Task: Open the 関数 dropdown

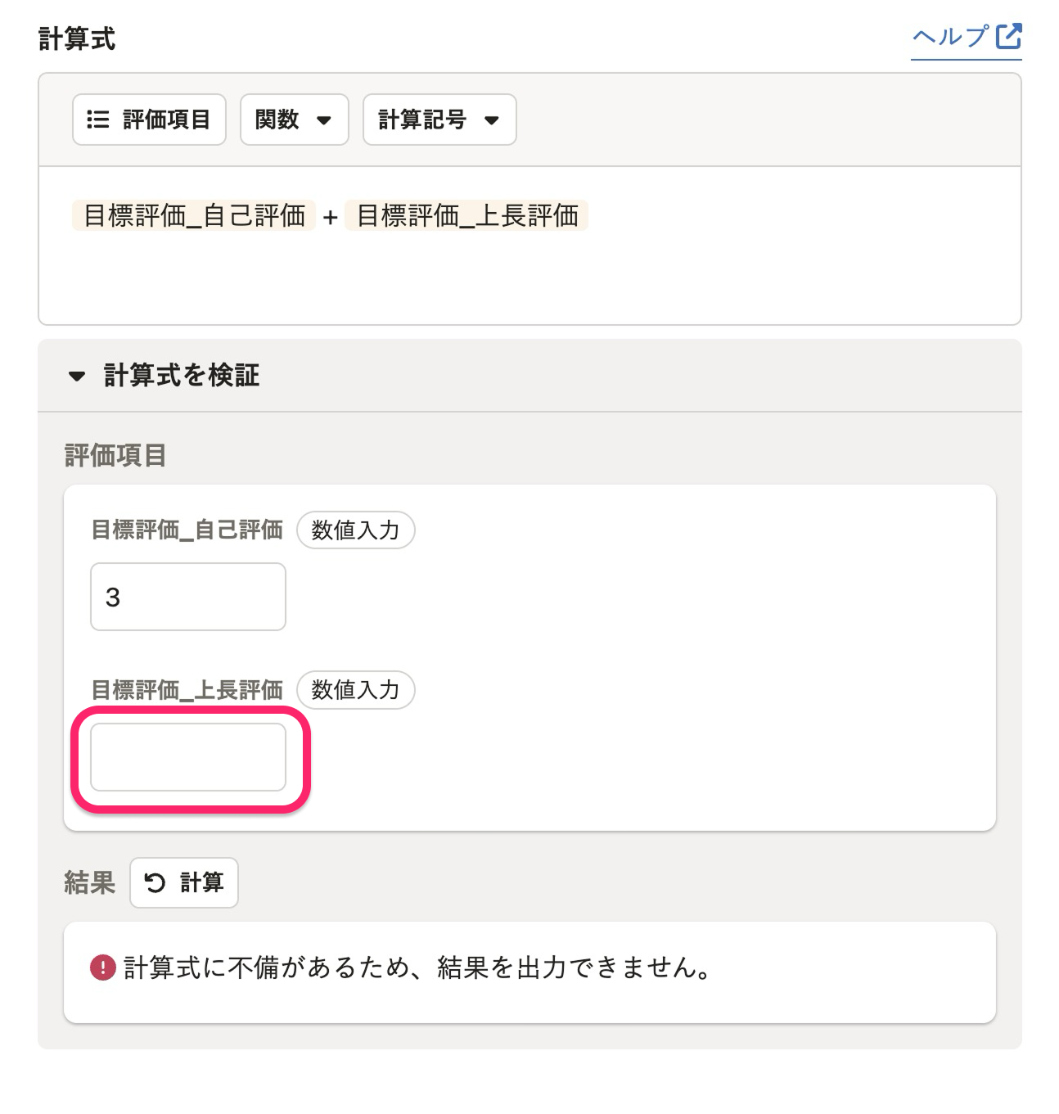Action: click(x=295, y=120)
